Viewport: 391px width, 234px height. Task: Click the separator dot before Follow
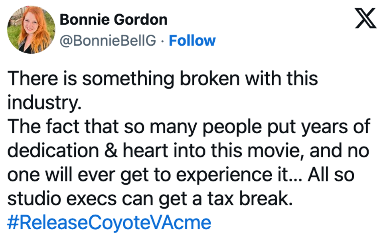click(162, 41)
